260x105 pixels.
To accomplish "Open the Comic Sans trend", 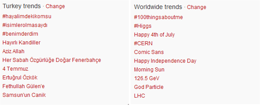I will tap(149, 52).
